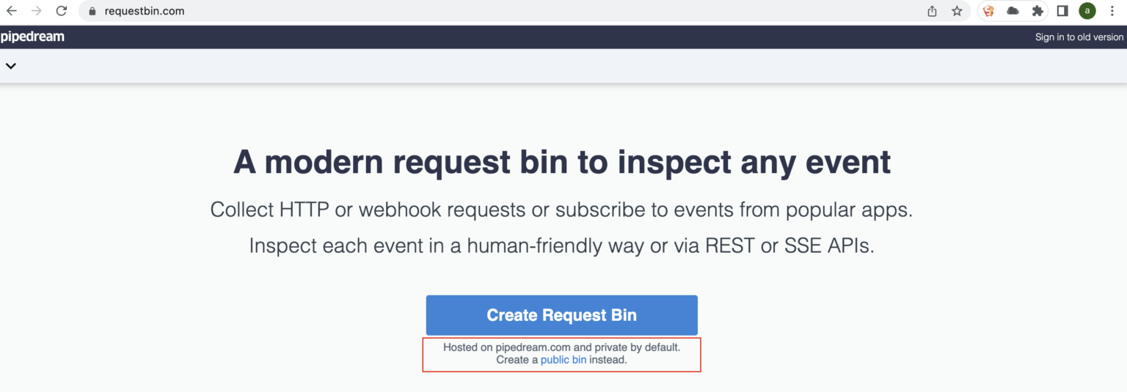The image size is (1127, 392).
Task: Click the 'A modern request bin' heading
Action: coord(562,161)
